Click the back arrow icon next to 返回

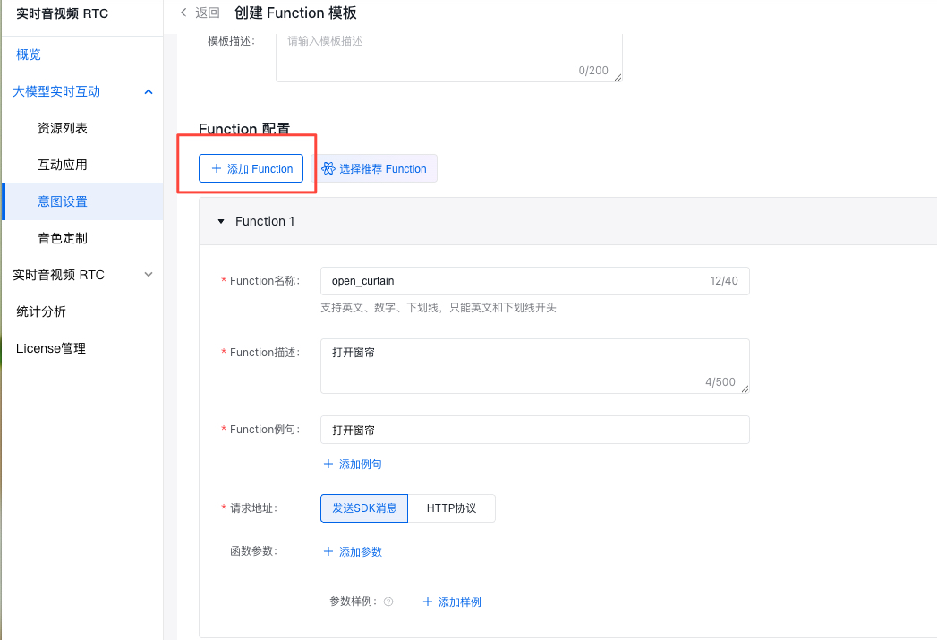click(x=183, y=13)
